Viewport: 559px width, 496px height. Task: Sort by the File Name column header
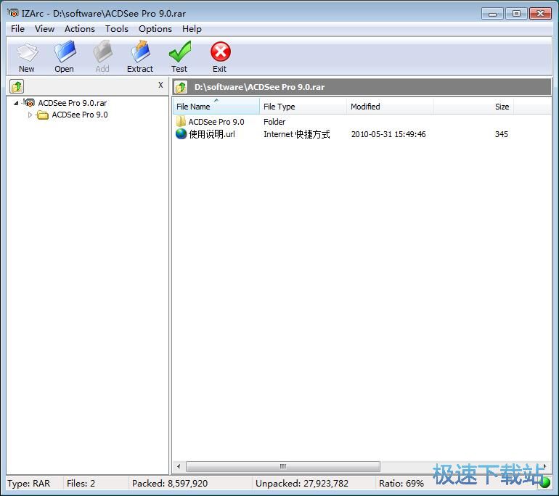click(x=215, y=107)
